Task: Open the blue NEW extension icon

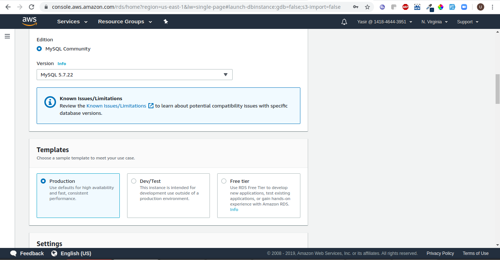Action: (x=417, y=7)
